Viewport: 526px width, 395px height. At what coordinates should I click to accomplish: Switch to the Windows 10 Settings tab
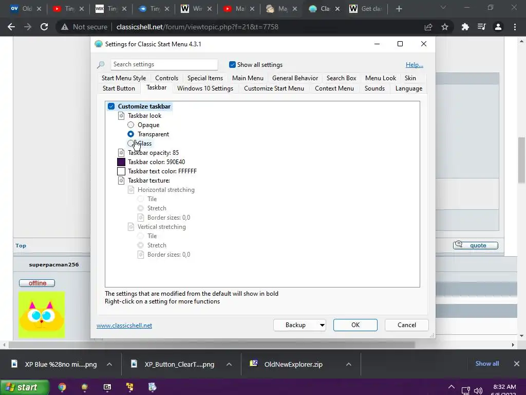click(x=205, y=88)
